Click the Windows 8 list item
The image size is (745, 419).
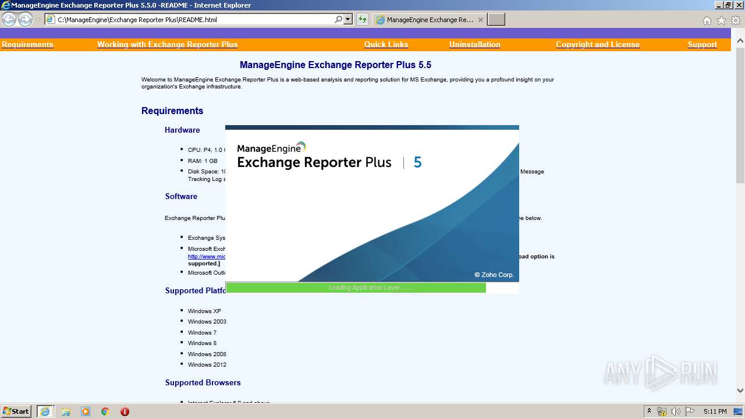pyautogui.click(x=202, y=343)
